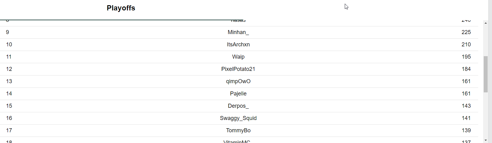Viewport: 492px width, 143px height.
Task: Select TommyBo in the standings
Action: click(238, 130)
